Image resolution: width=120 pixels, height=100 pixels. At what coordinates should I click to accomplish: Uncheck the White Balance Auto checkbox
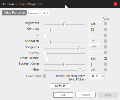[105, 58]
